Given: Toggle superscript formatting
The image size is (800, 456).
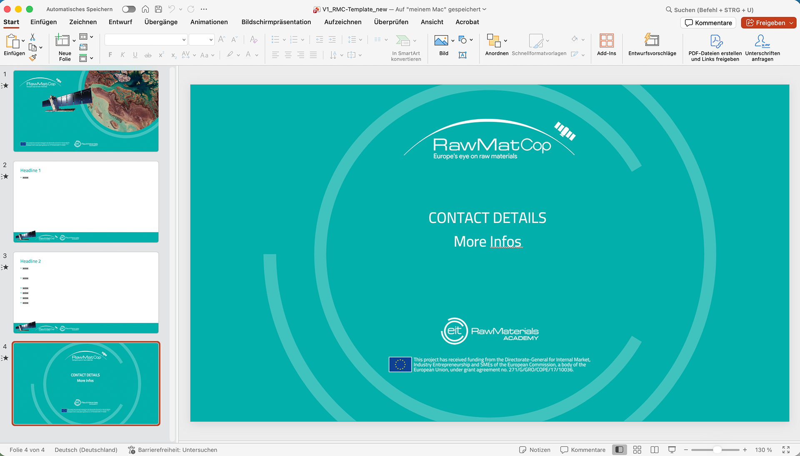Looking at the screenshot, I should [161, 55].
